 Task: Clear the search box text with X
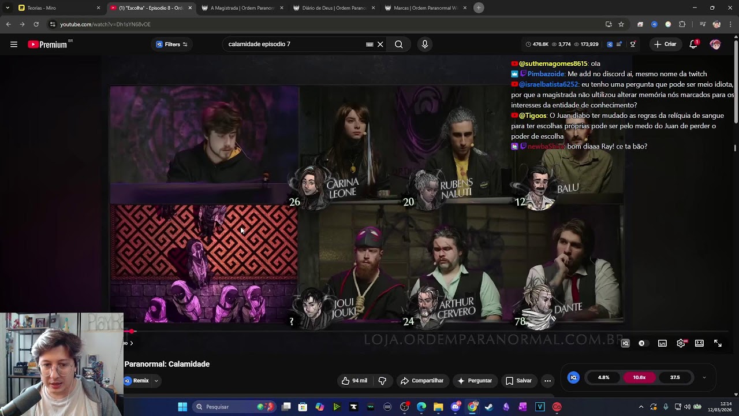[380, 44]
